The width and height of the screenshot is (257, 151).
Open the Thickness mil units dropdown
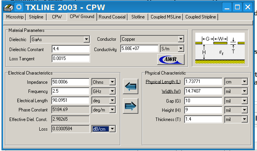(244, 119)
